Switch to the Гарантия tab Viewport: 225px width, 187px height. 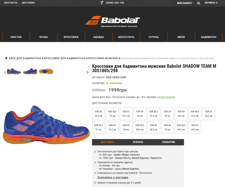168,142
